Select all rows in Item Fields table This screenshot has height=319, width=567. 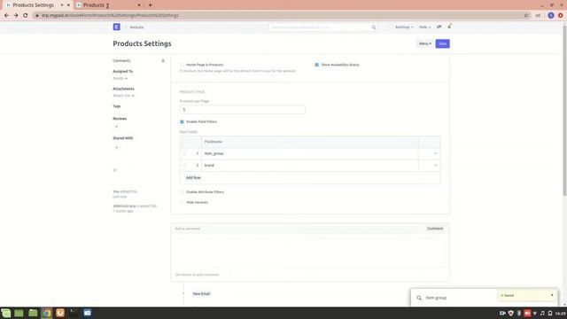[185, 142]
